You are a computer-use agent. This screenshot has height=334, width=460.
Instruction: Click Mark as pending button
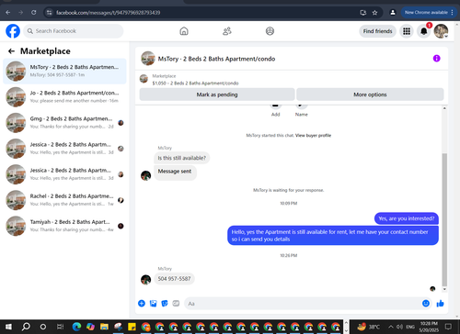[x=217, y=95]
